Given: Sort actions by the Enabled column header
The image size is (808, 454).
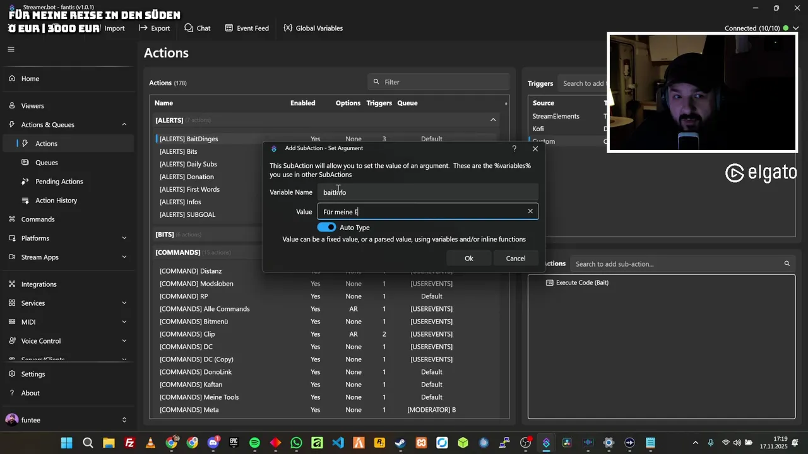Looking at the screenshot, I should [303, 103].
